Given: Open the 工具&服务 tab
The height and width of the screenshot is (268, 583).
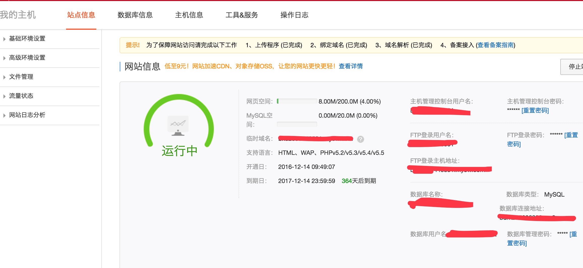Looking at the screenshot, I should [x=242, y=15].
